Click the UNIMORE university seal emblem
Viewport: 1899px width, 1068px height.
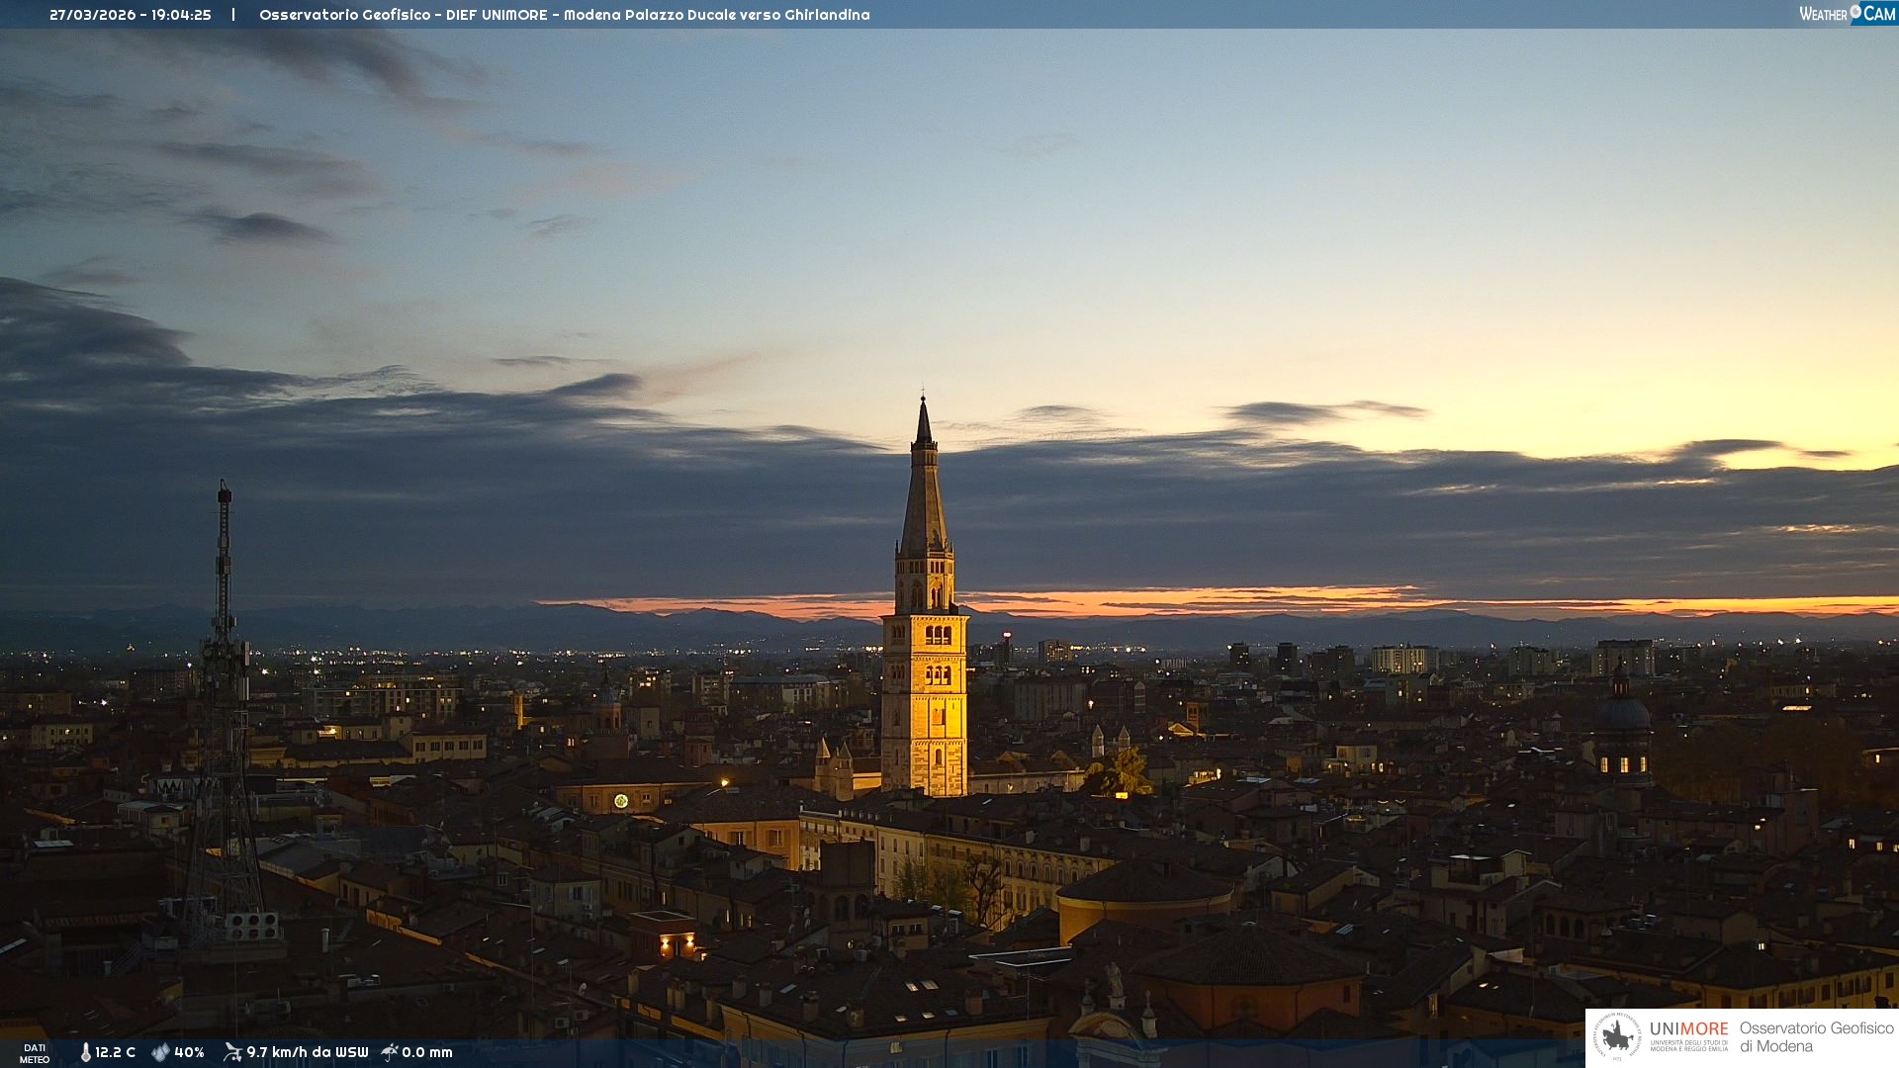(1617, 1037)
